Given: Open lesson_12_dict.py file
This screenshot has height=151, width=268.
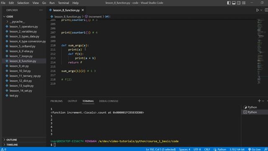Looking at the screenshot, I should [24, 81].
